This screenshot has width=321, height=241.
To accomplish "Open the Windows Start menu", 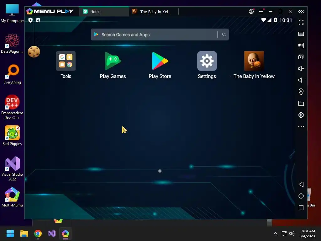I will click(x=10, y=233).
